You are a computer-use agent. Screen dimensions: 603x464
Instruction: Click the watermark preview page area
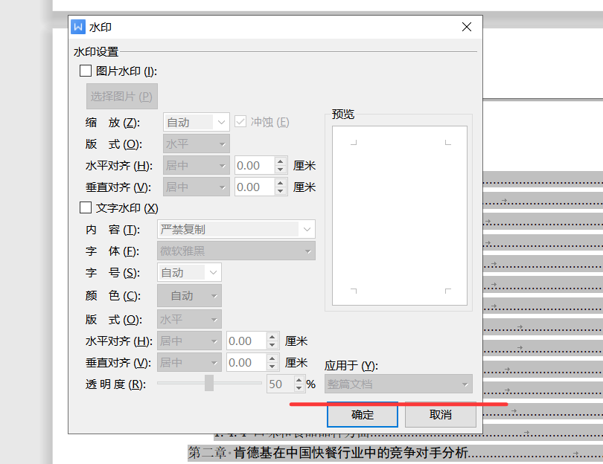tap(400, 216)
